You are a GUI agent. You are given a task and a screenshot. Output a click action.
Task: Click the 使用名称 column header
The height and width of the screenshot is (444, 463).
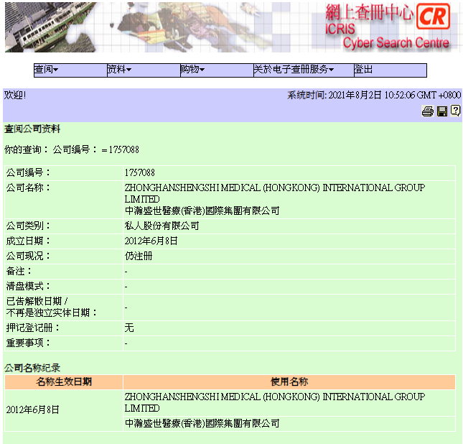coord(289,382)
